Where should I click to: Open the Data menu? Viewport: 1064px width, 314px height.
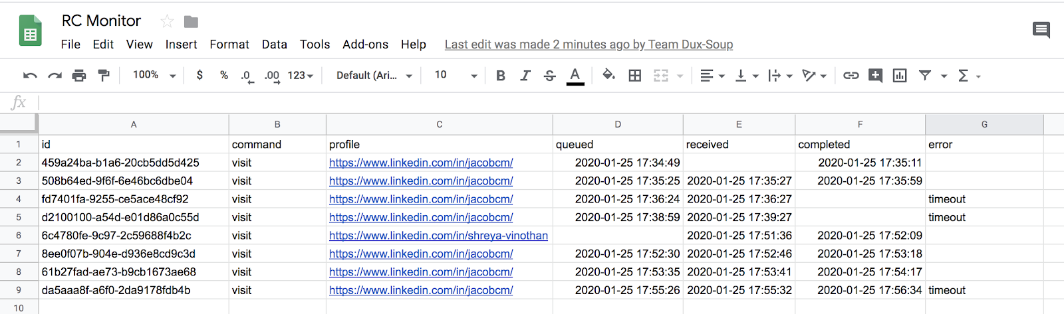coord(275,44)
